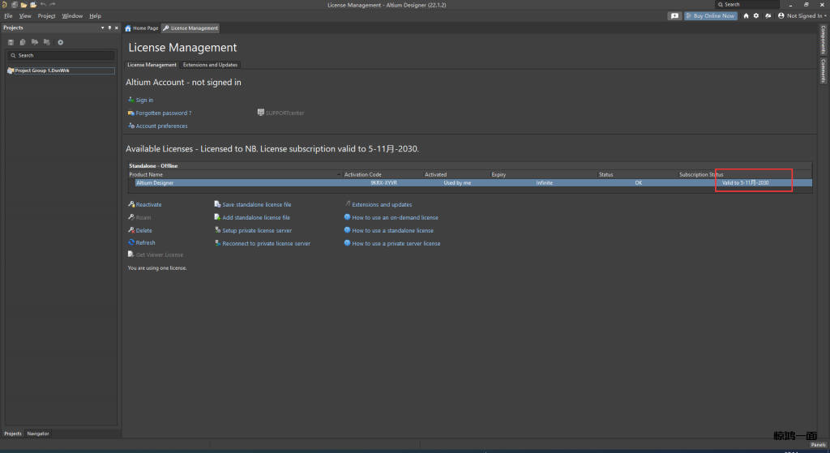Click the undo arrow in quick access bar
Viewport: 830px width, 453px height.
point(43,4)
